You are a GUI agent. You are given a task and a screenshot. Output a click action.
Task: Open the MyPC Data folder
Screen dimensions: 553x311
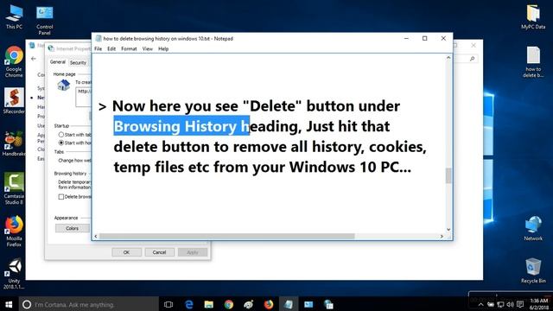pos(533,17)
